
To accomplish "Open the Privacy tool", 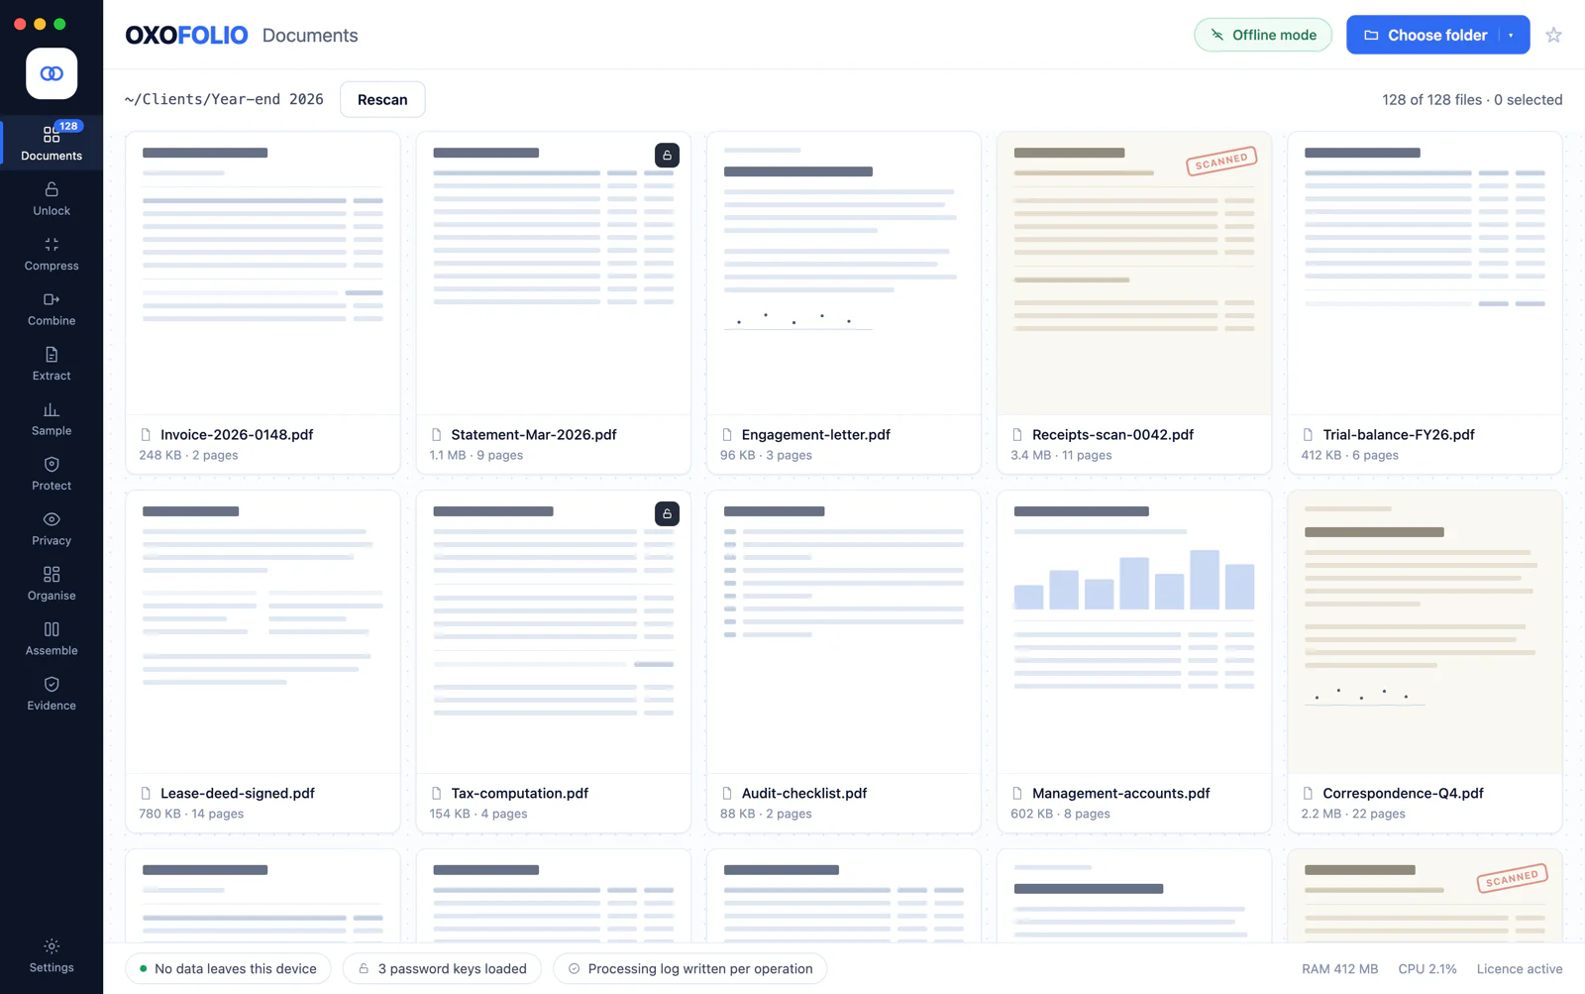I will pos(52,528).
